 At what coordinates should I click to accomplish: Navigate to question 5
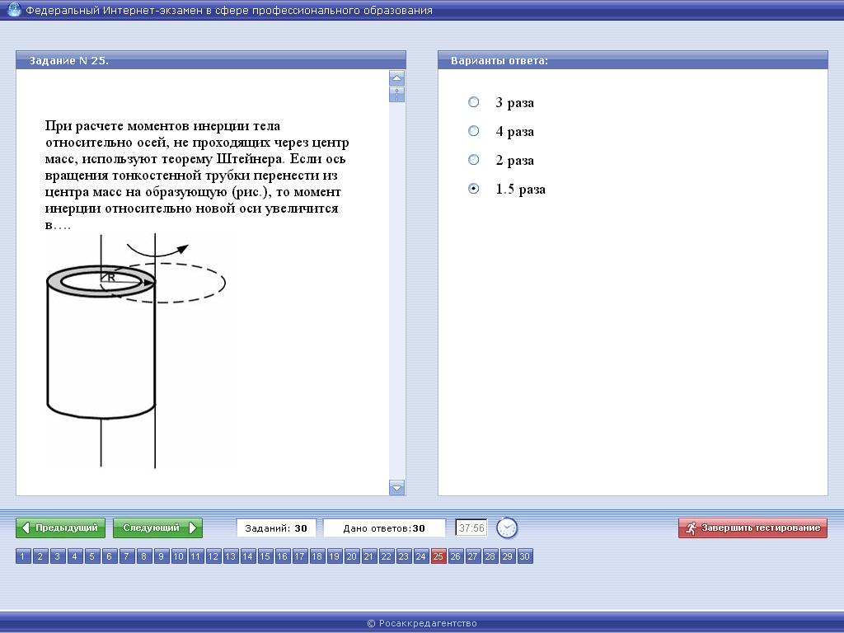point(92,556)
